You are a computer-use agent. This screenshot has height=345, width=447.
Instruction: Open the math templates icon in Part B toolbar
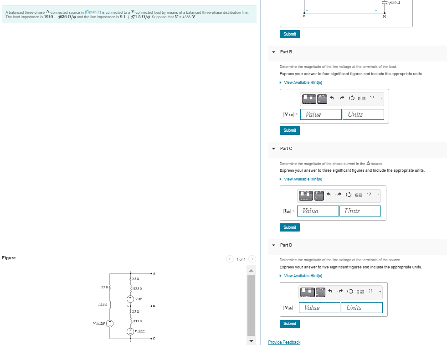click(x=309, y=98)
